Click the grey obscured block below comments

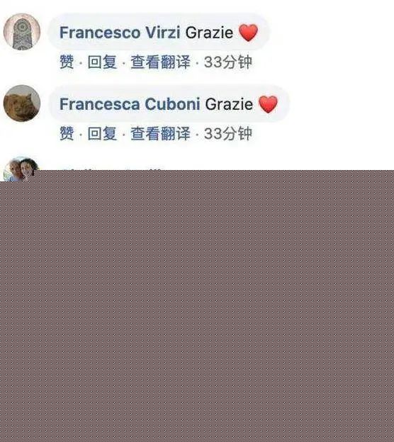click(x=197, y=306)
